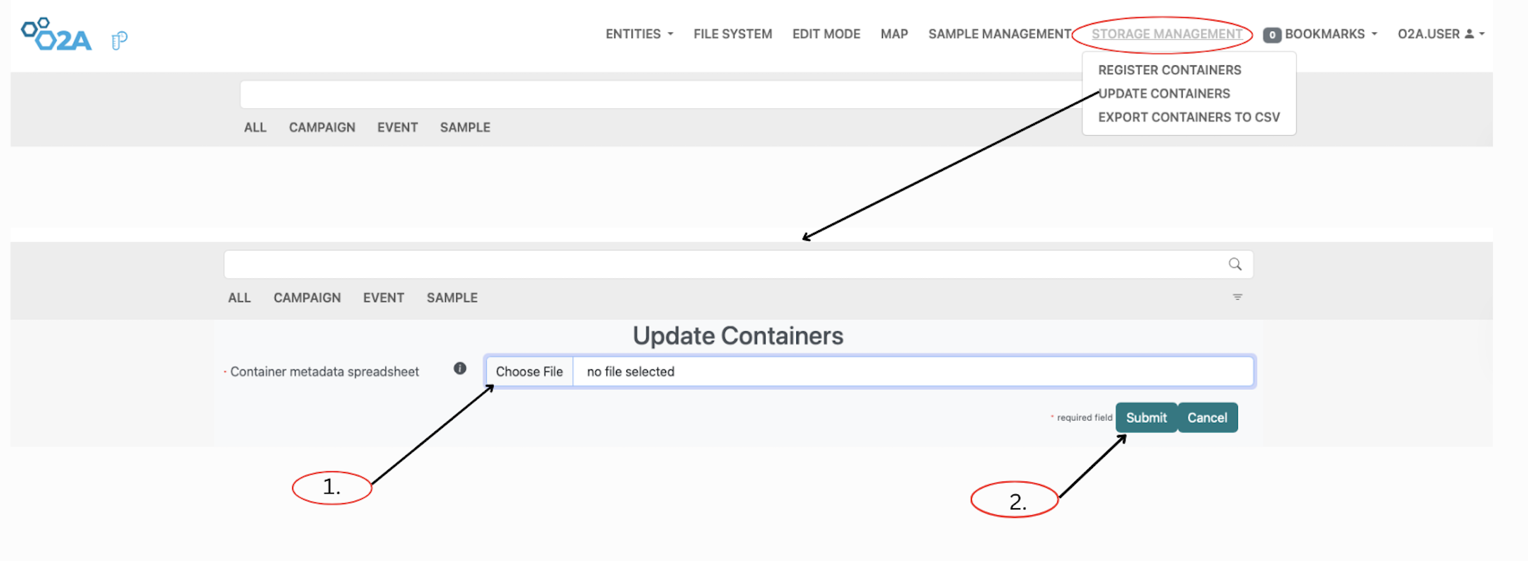Click the Cancel button
Screen dimensions: 1528x561
(x=1207, y=417)
